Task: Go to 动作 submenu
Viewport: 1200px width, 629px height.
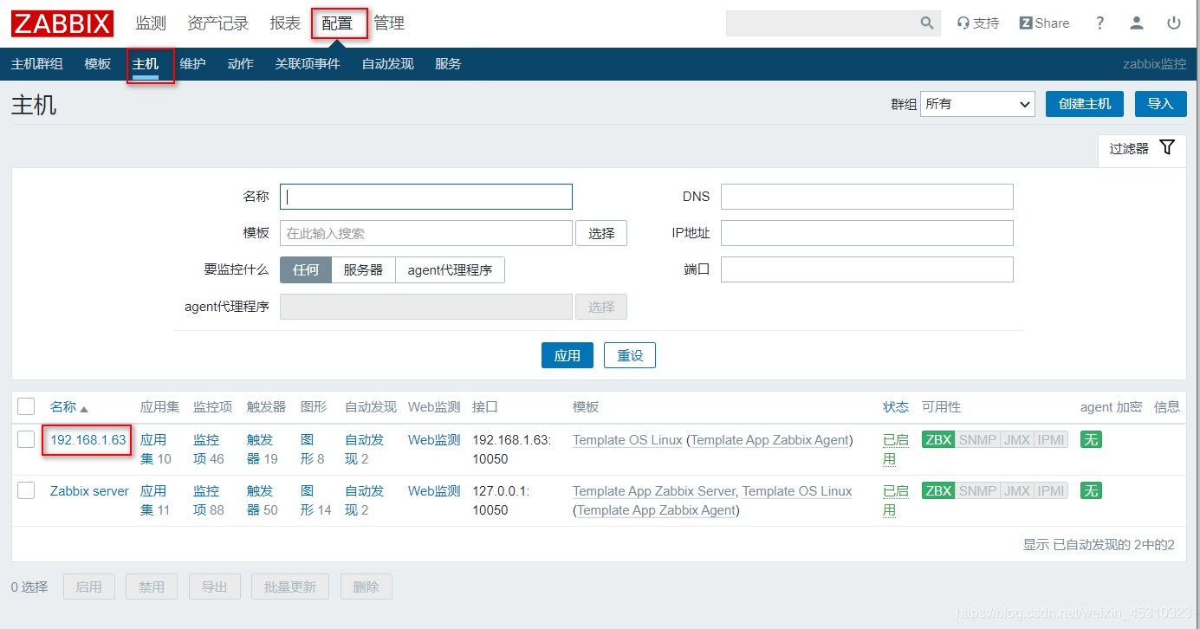Action: [x=241, y=64]
